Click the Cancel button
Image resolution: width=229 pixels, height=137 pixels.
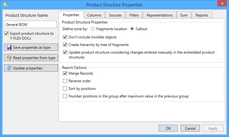[190, 128]
